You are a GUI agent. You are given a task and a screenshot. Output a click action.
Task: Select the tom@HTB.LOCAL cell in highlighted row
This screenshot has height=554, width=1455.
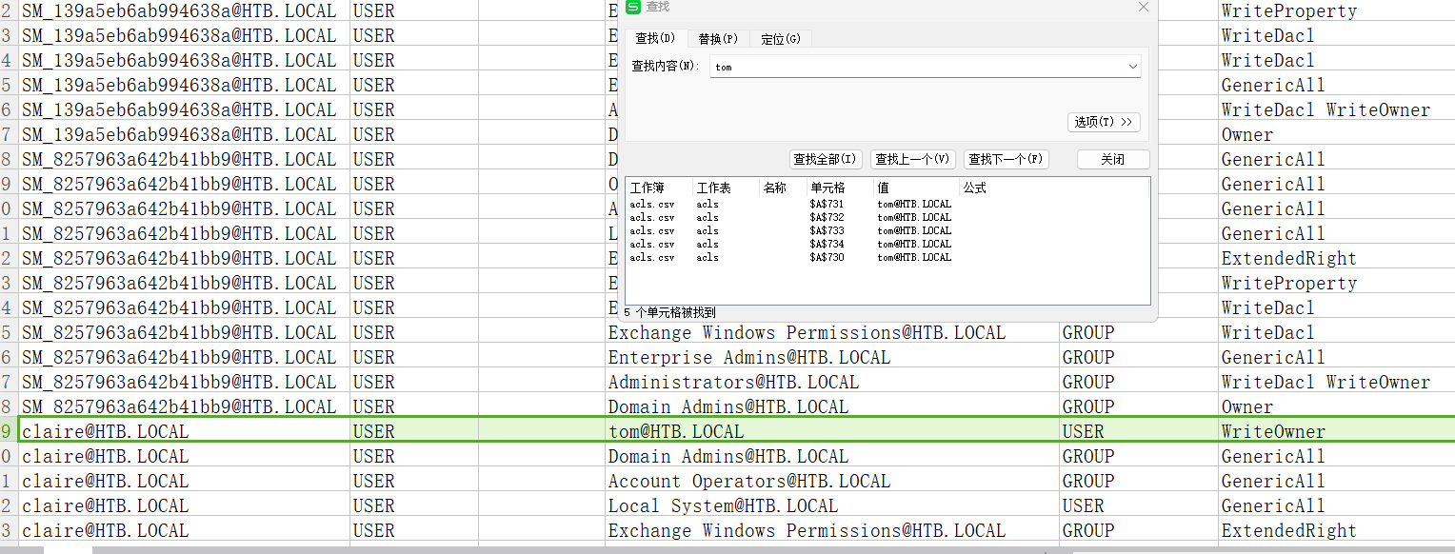(676, 432)
